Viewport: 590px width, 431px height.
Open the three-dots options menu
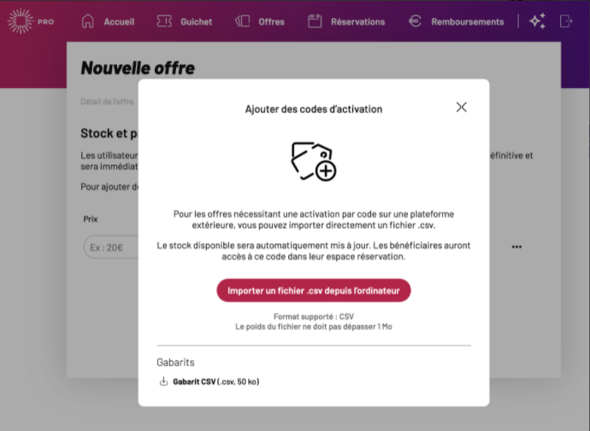click(x=516, y=247)
